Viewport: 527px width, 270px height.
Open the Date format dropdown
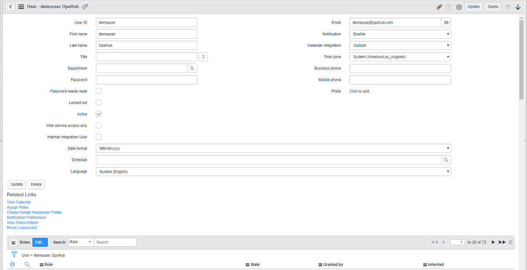(273, 148)
